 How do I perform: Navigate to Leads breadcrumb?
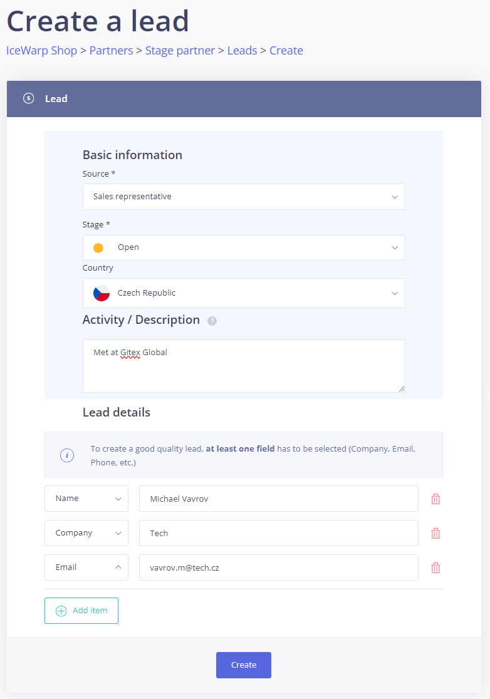coord(242,51)
